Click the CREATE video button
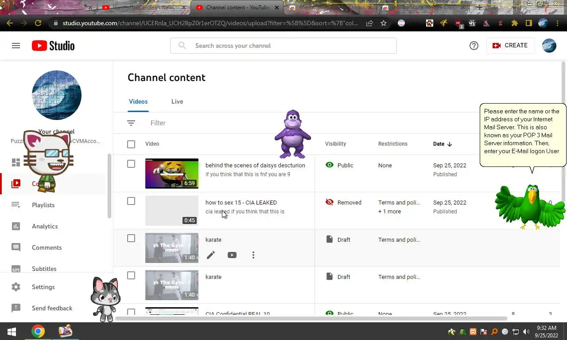This screenshot has height=340, width=567. tap(510, 46)
